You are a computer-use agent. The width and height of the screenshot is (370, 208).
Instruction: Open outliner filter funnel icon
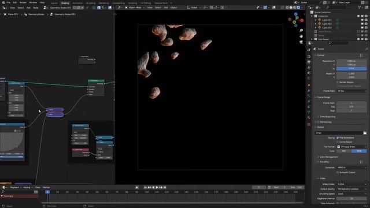coord(360,8)
